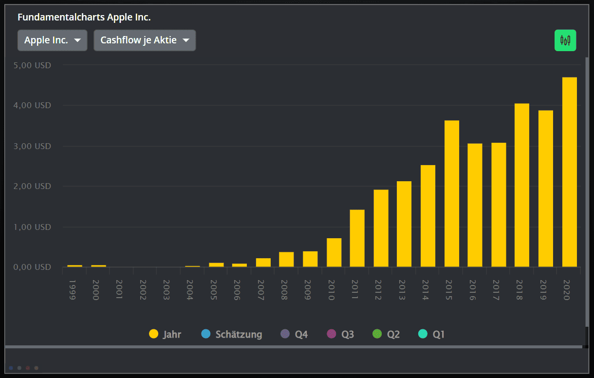Open the Apple Inc. company dropdown
This screenshot has height=378, width=594.
click(x=53, y=40)
